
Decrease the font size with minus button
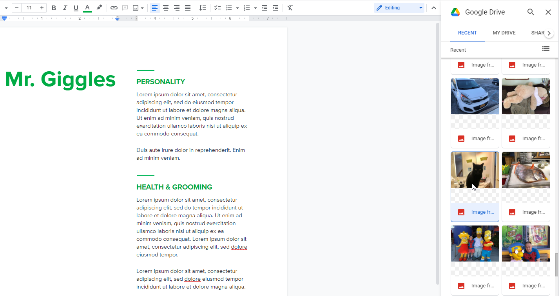pos(17,8)
